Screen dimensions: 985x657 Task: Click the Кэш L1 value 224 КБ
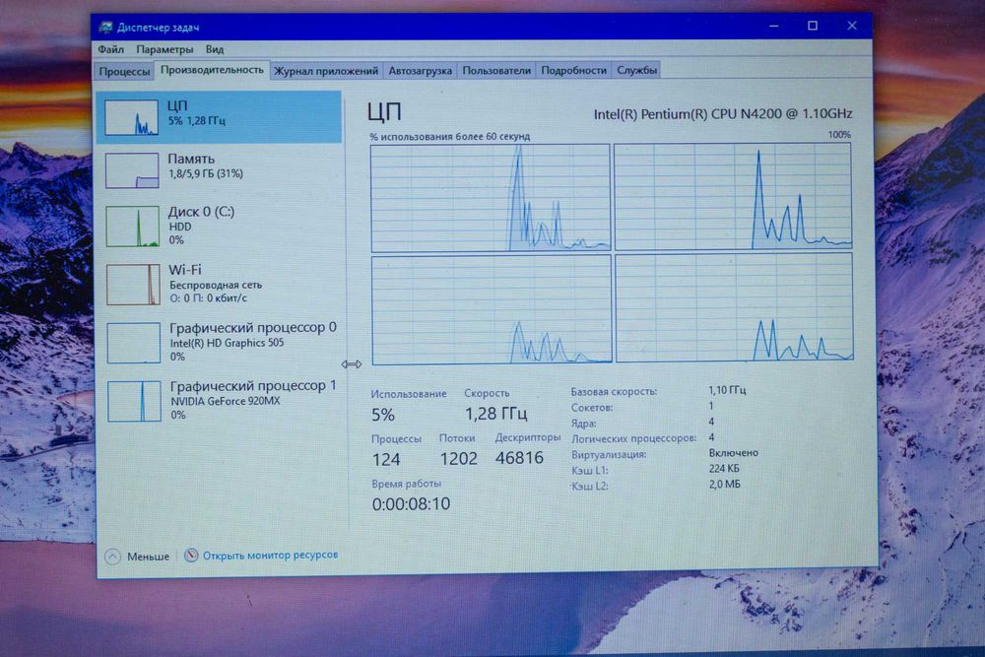coord(724,469)
